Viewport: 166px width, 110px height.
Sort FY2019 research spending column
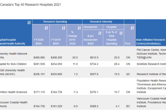[64, 28]
